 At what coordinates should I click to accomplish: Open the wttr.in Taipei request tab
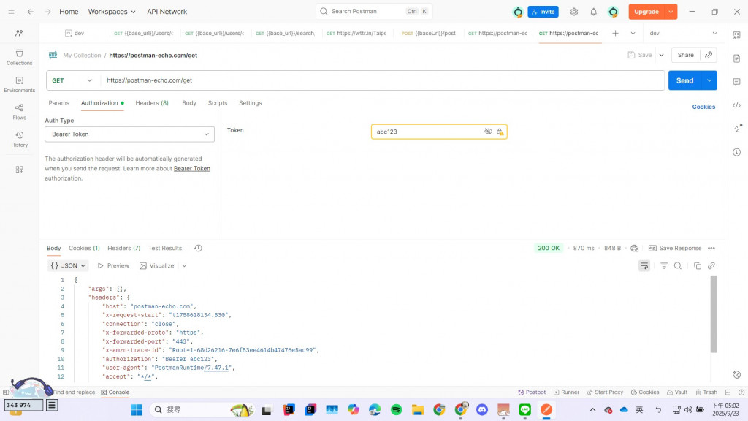point(356,33)
